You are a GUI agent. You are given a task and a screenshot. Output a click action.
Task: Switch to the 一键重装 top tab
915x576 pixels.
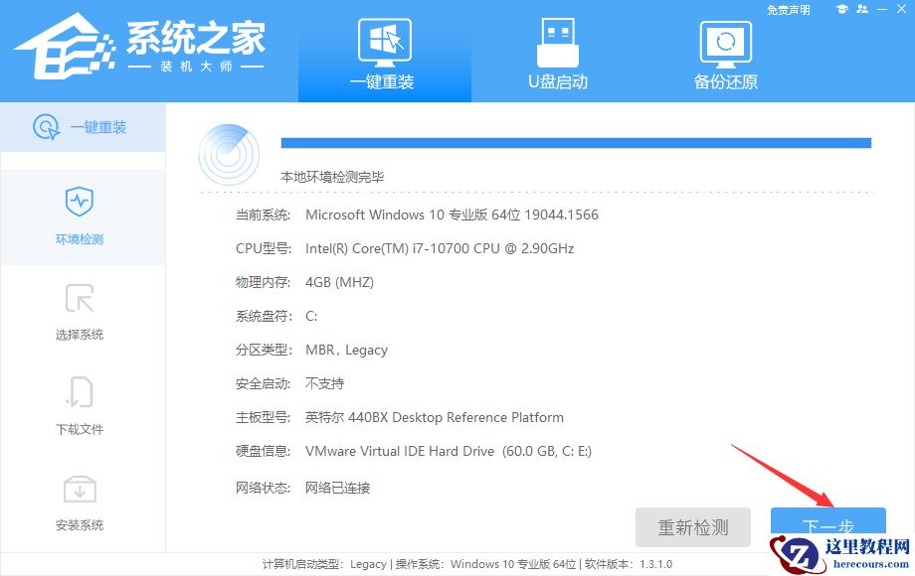pos(384,55)
